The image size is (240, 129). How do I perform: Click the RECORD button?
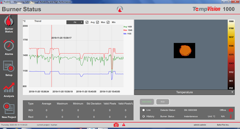pos(147,102)
